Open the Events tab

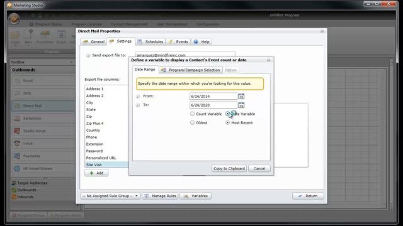178,42
